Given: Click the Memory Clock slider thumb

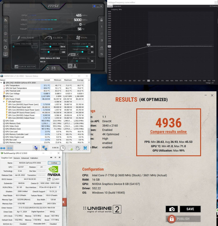Looking at the screenshot, I should (49, 52).
